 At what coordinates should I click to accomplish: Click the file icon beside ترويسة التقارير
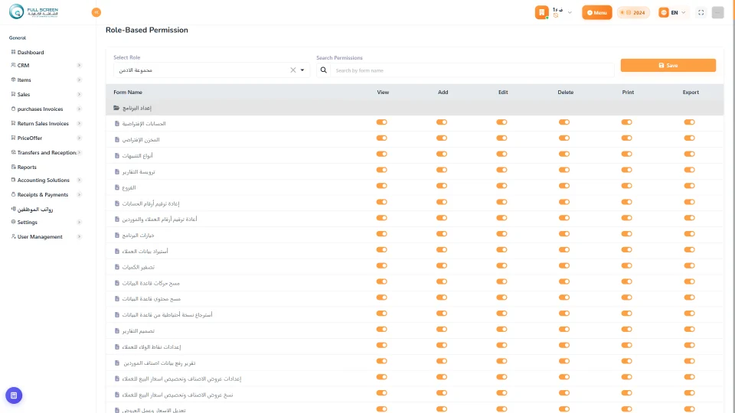[x=117, y=171]
